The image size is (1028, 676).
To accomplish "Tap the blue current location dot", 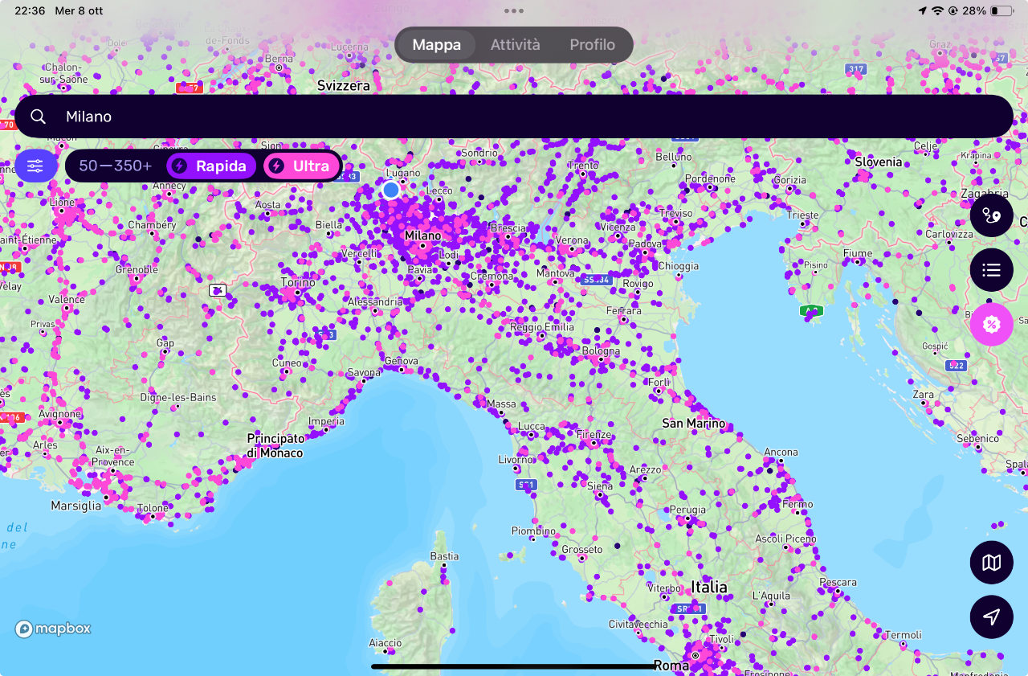I will pos(391,190).
